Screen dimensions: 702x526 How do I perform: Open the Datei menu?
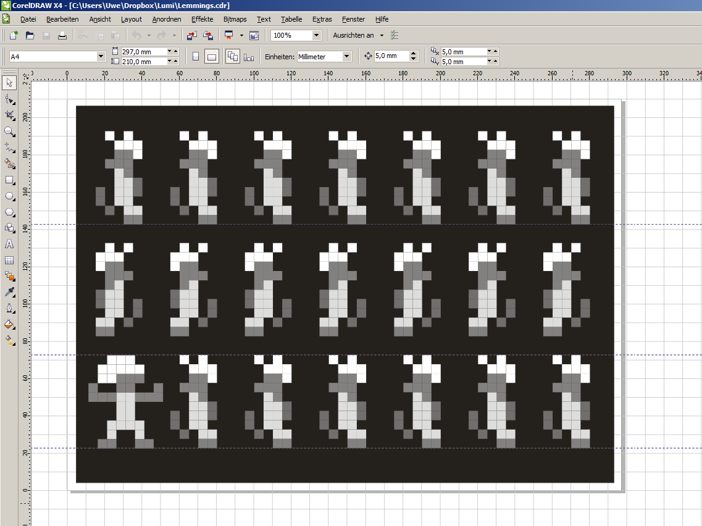pyautogui.click(x=28, y=19)
